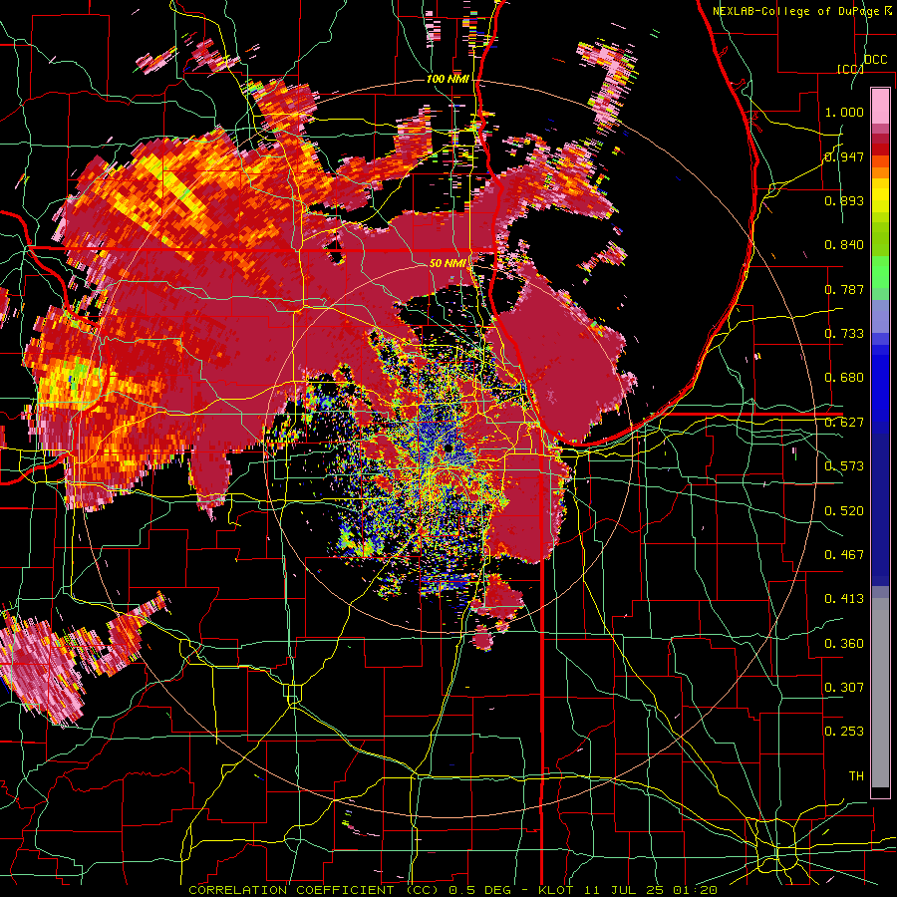Select the 0.253 legend label

tap(844, 732)
